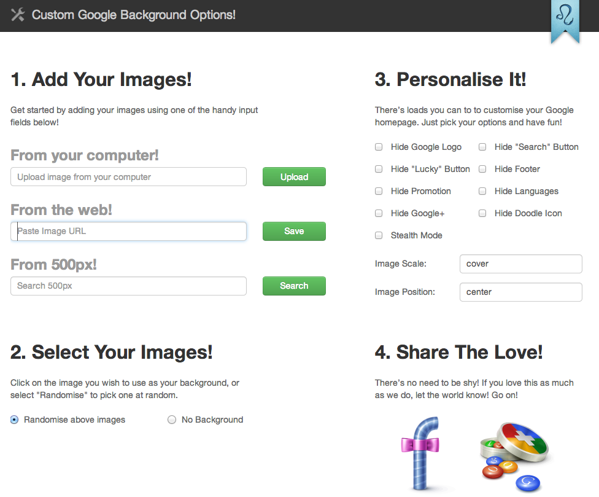Click the "Image Scale:" label

[400, 264]
